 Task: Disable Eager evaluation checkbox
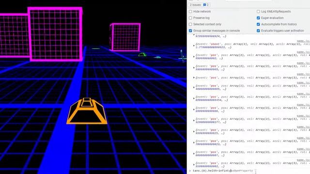click(258, 18)
